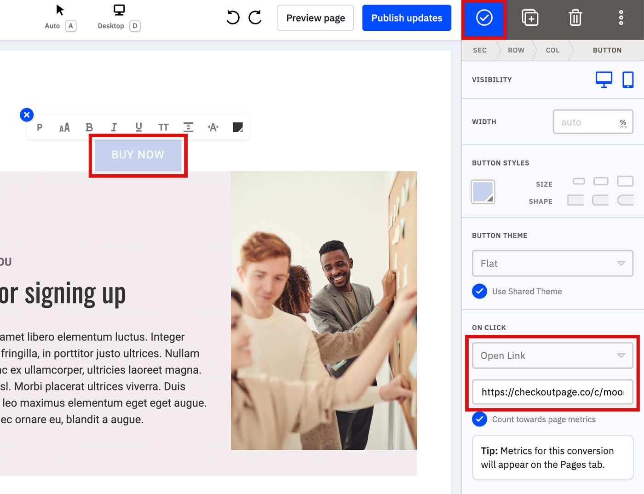The image size is (644, 494).
Task: Toggle uppercase TT text transform
Action: pyautogui.click(x=163, y=127)
